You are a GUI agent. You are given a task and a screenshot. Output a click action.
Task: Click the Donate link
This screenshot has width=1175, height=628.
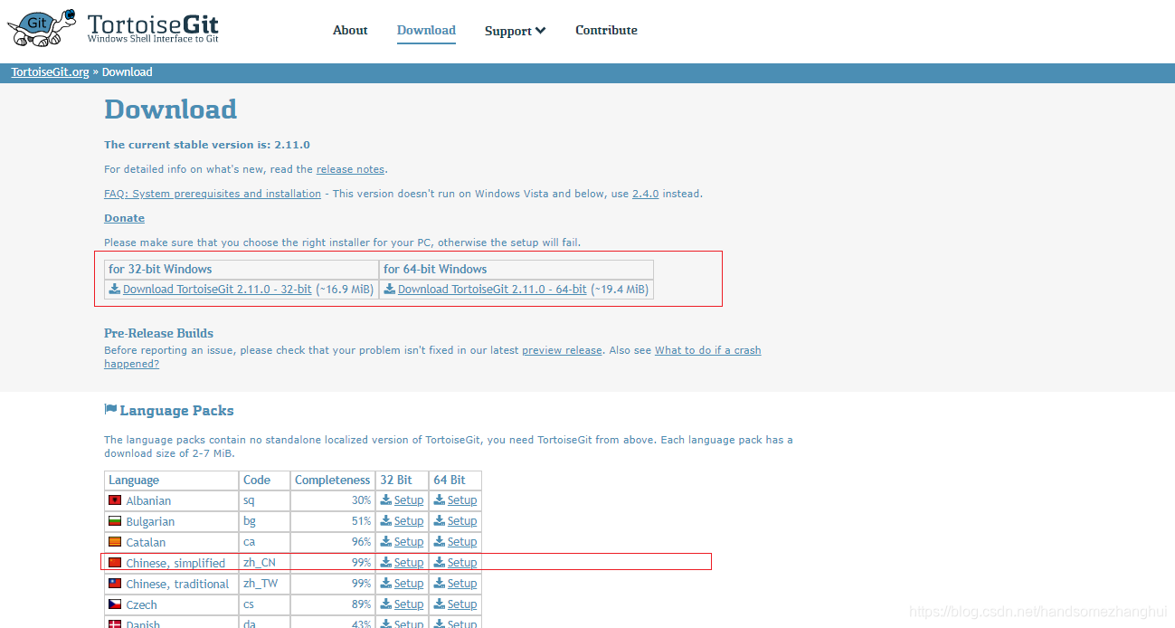[x=124, y=218]
